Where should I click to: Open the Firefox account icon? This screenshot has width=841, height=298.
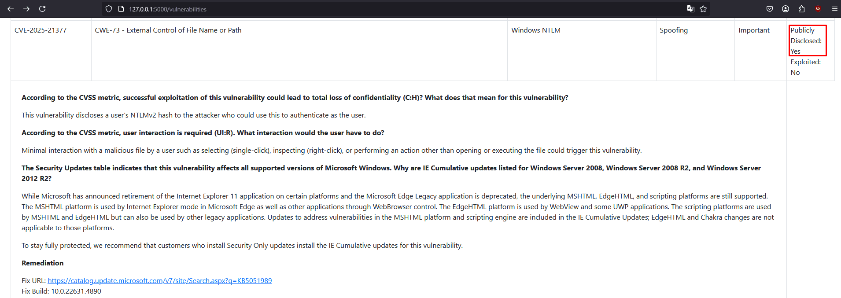tap(786, 9)
